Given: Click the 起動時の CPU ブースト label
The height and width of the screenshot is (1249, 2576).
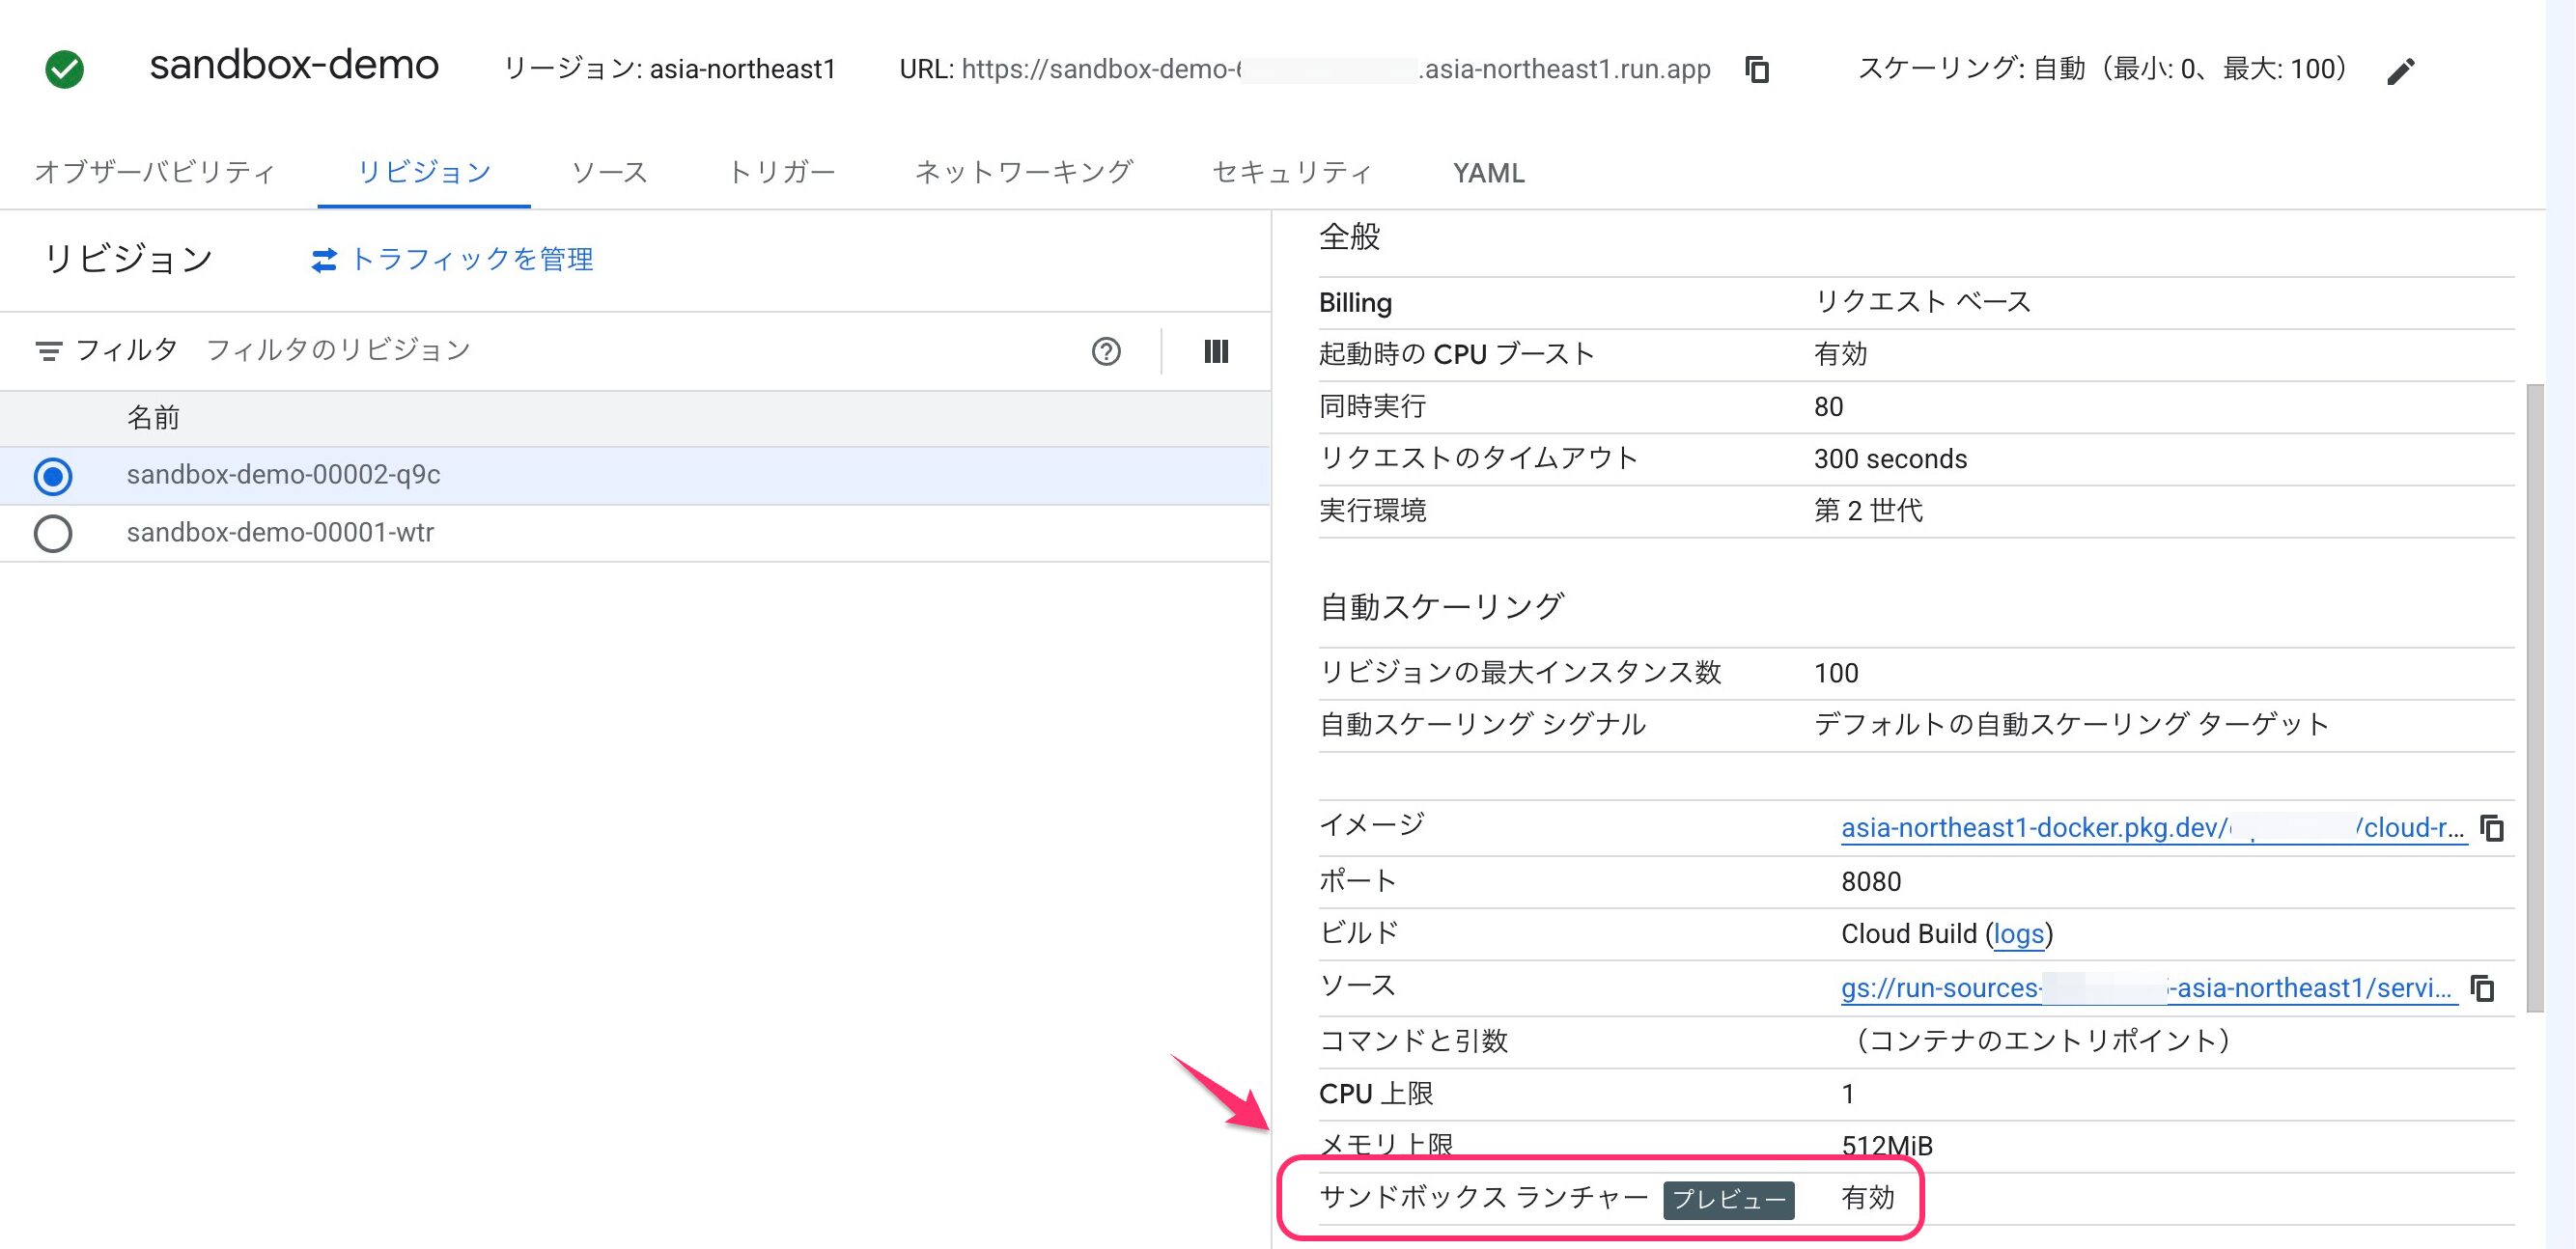Looking at the screenshot, I should [1456, 355].
